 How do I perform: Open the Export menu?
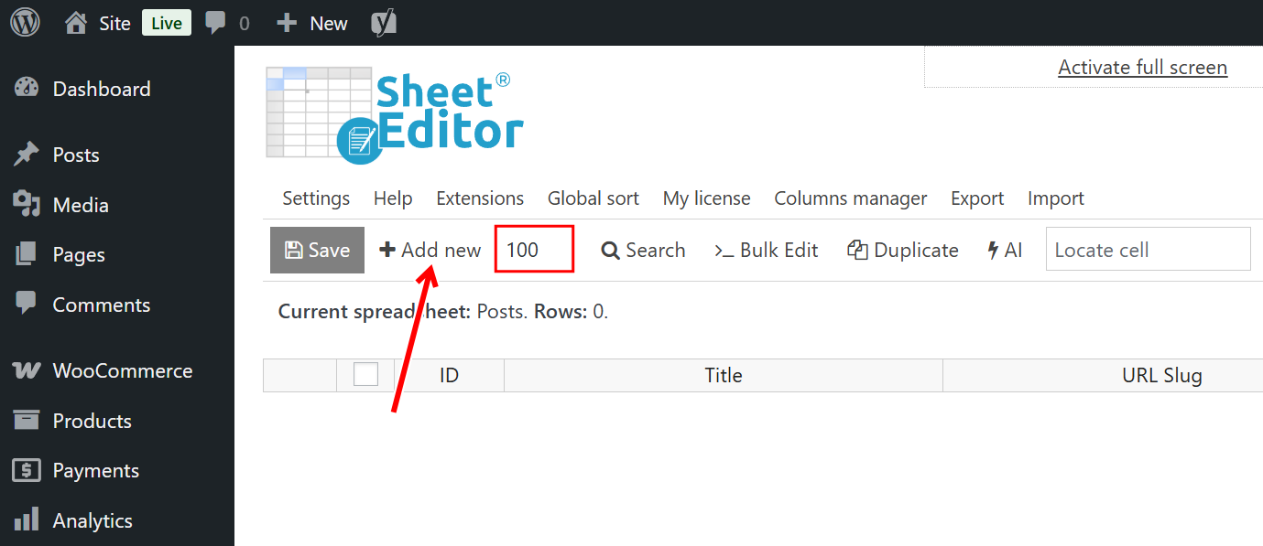[x=977, y=198]
